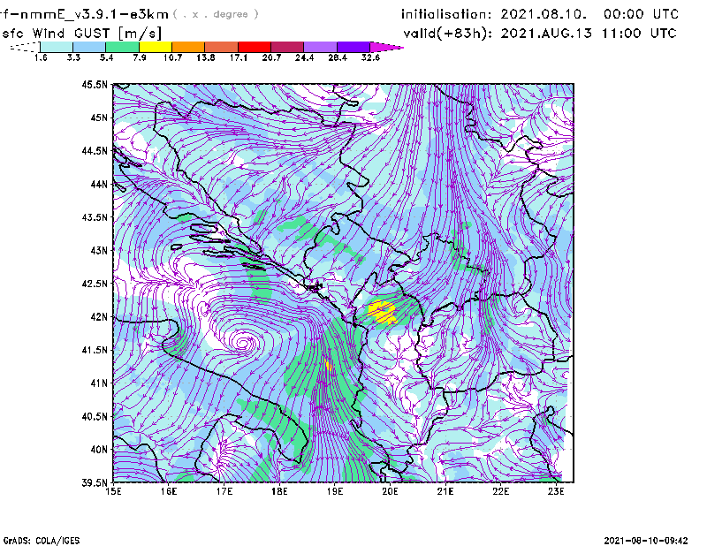Click the '22E' longitude label
Screen dimensions: 707x546
pos(500,491)
